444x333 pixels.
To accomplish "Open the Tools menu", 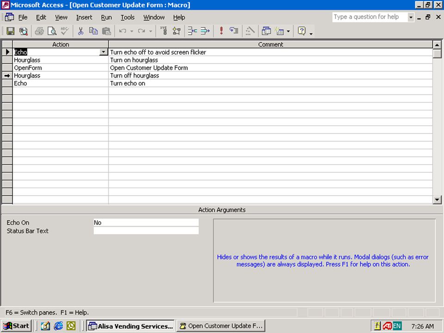I will click(x=128, y=17).
